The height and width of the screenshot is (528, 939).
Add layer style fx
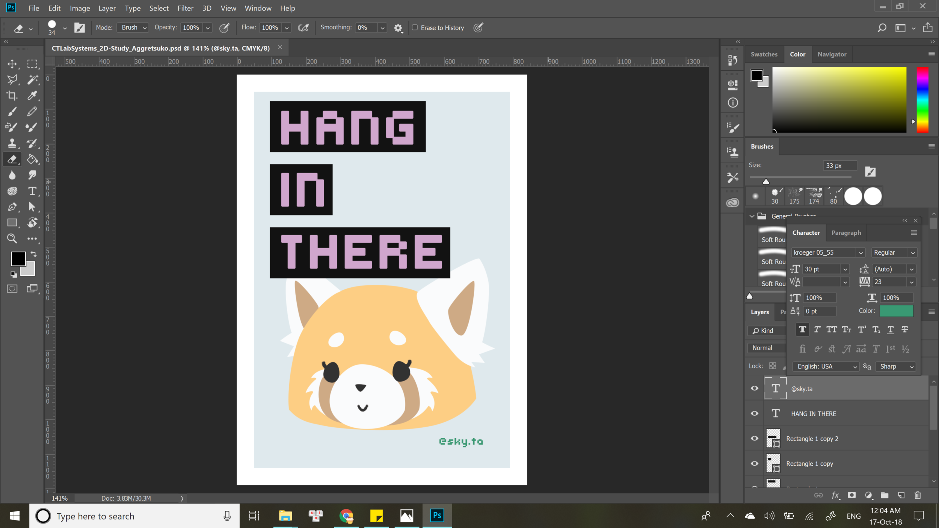click(836, 495)
